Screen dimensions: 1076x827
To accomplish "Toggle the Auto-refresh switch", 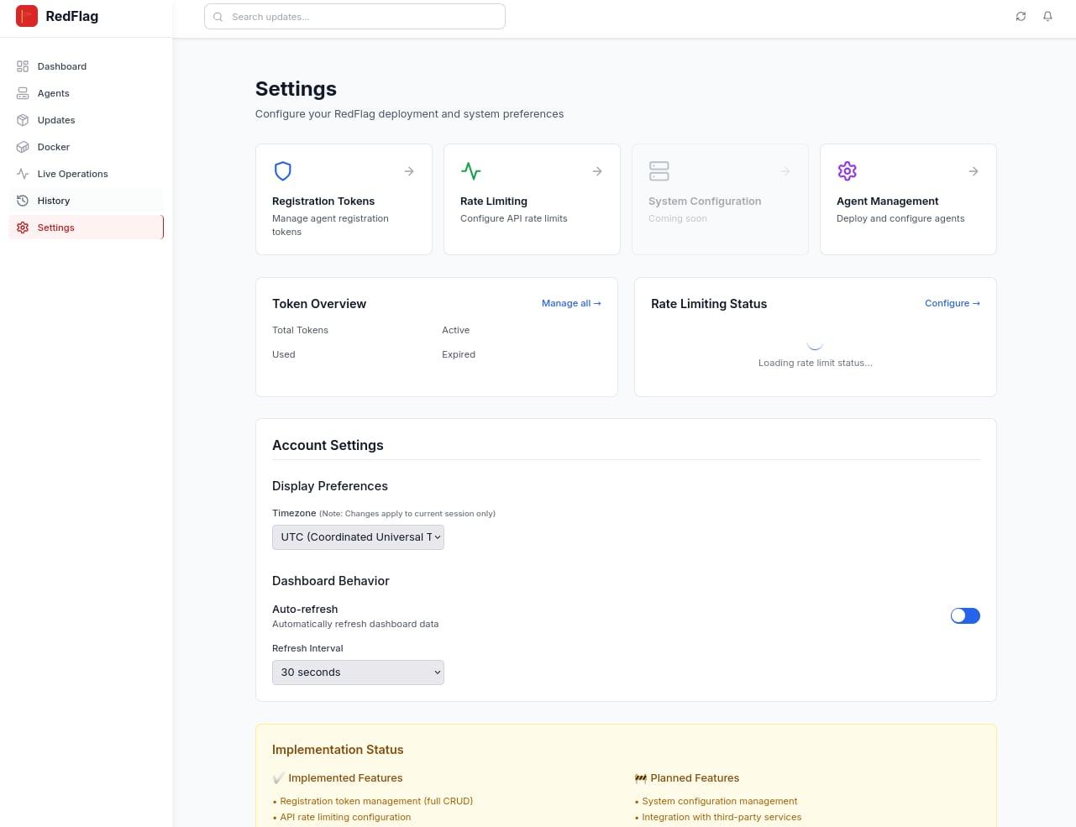I will click(x=965, y=616).
